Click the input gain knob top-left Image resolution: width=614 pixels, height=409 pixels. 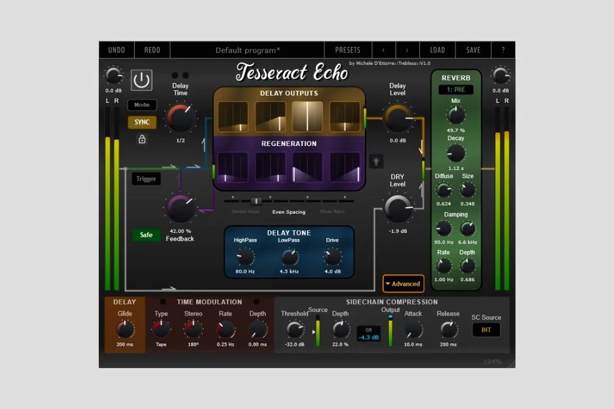tap(113, 76)
